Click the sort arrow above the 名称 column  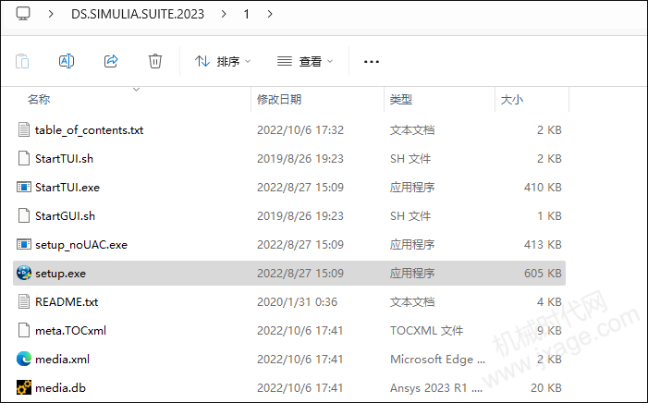(136, 90)
